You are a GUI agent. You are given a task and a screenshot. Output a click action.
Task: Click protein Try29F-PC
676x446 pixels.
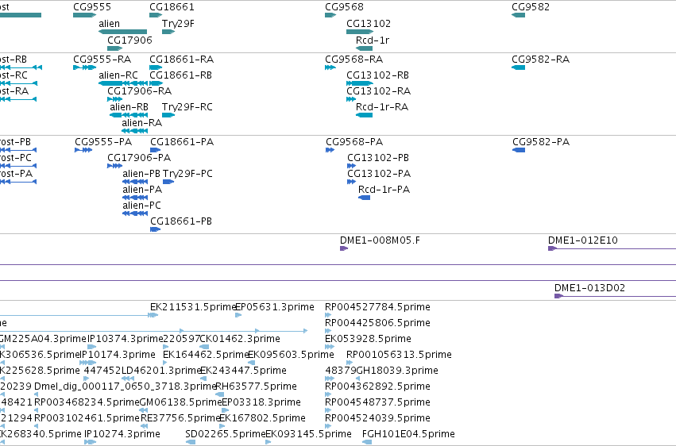point(187,174)
